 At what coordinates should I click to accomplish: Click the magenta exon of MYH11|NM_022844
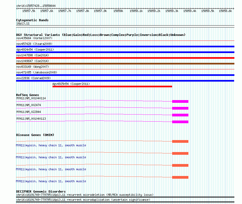[x=180, y=115]
